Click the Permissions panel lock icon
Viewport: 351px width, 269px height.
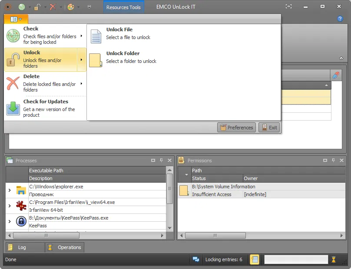[x=181, y=161]
